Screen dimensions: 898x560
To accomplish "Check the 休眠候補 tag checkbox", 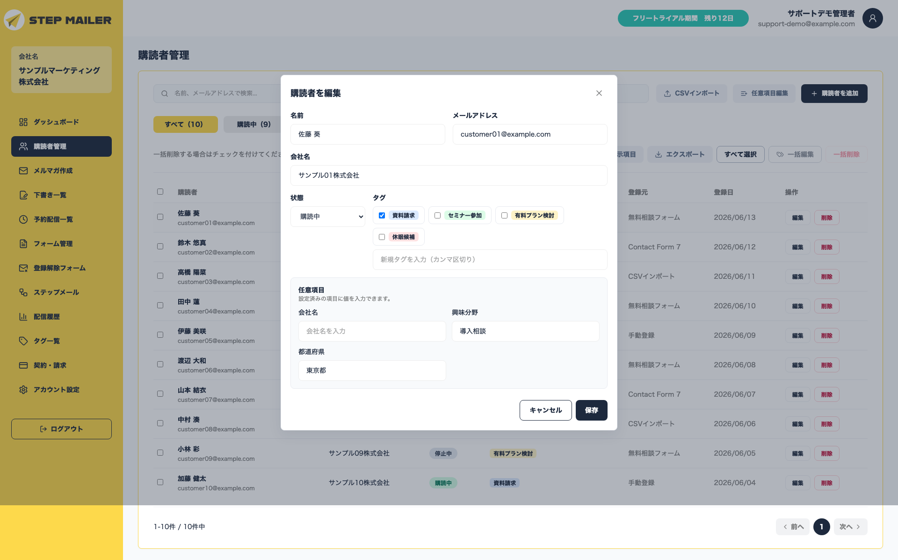I will click(x=382, y=237).
